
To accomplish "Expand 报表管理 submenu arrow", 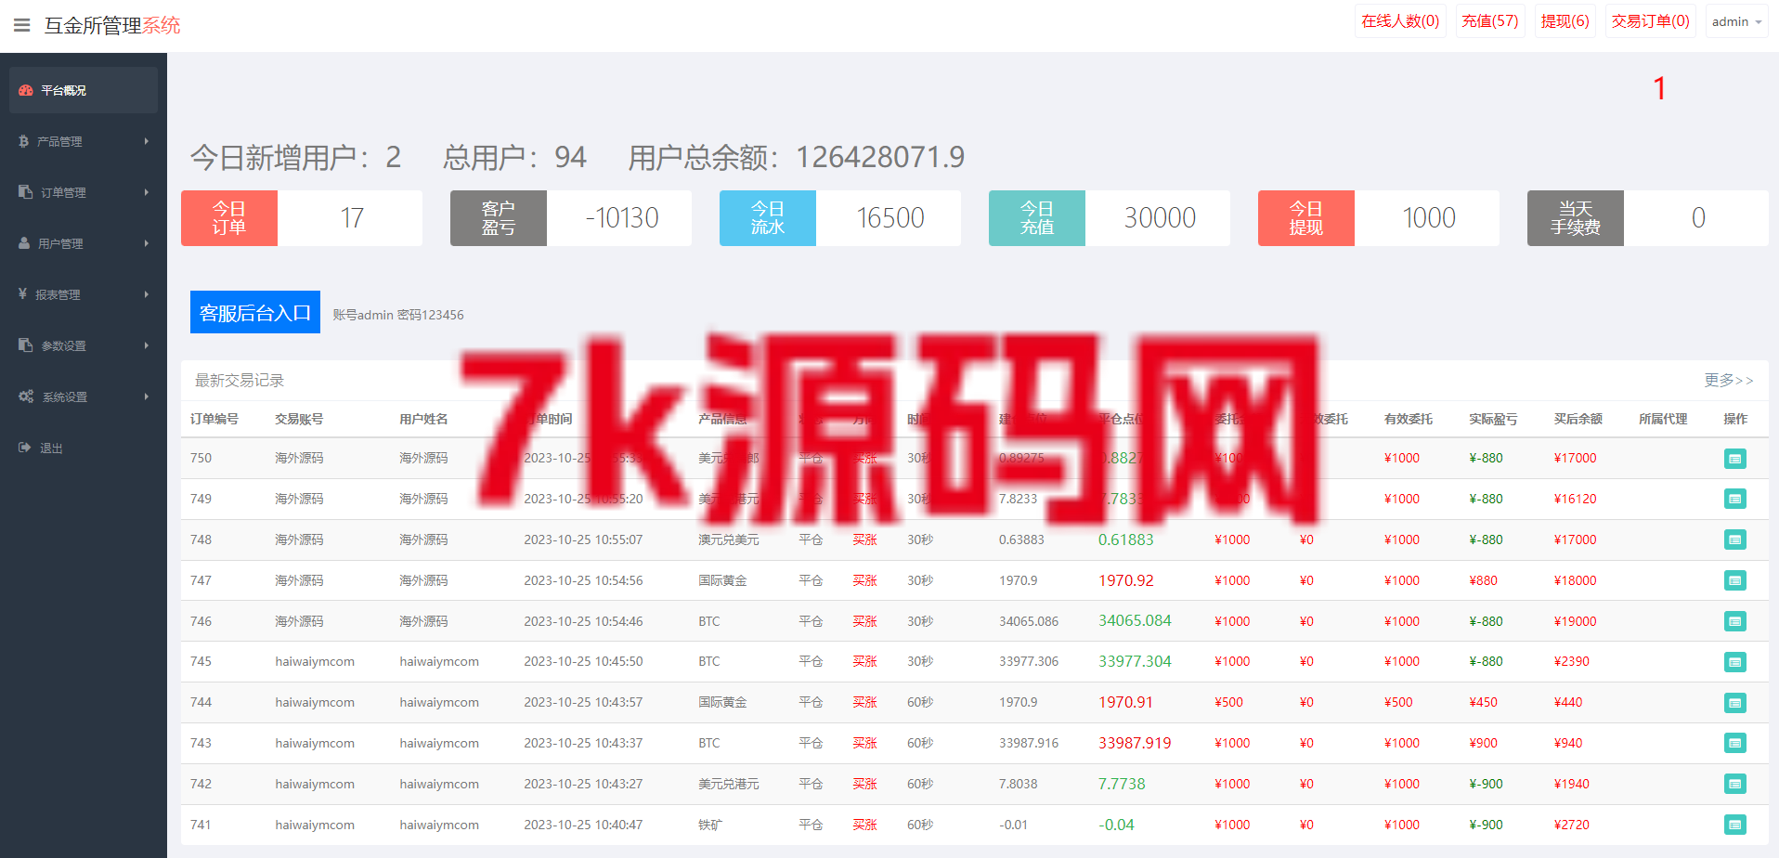I will click(147, 294).
